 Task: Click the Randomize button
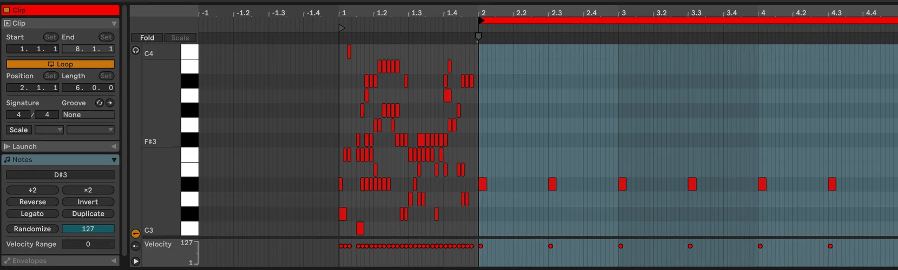pos(32,229)
